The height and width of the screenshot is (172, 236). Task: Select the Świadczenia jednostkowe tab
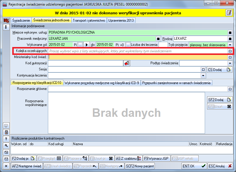click(x=51, y=20)
